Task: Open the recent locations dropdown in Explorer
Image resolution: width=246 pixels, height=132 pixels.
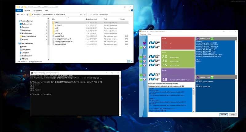Action: click(25, 14)
